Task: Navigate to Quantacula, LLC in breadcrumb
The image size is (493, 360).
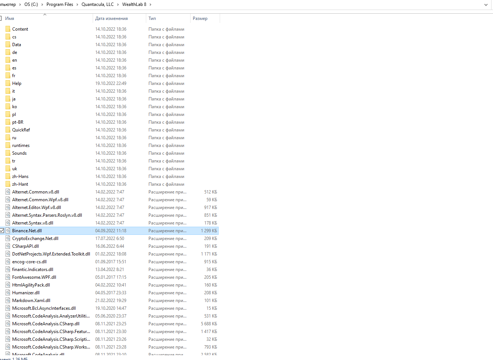Action: pos(97,4)
